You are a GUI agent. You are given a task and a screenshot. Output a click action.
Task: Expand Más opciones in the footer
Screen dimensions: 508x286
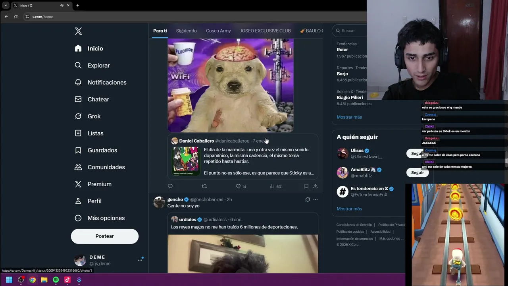(x=391, y=239)
